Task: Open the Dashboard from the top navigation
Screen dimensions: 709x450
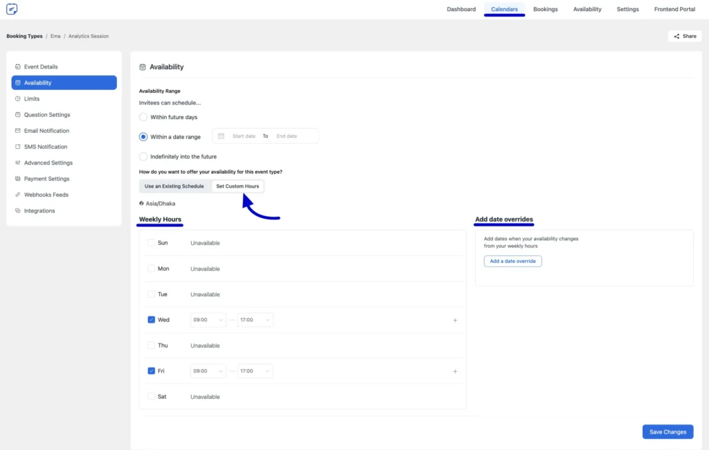Action: pyautogui.click(x=461, y=9)
